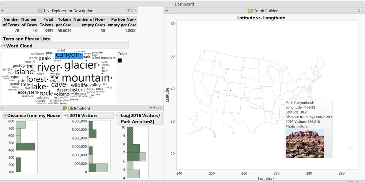Close the Text Explorer for Description panel
The height and width of the screenshot is (182, 365).
[x=135, y=11]
